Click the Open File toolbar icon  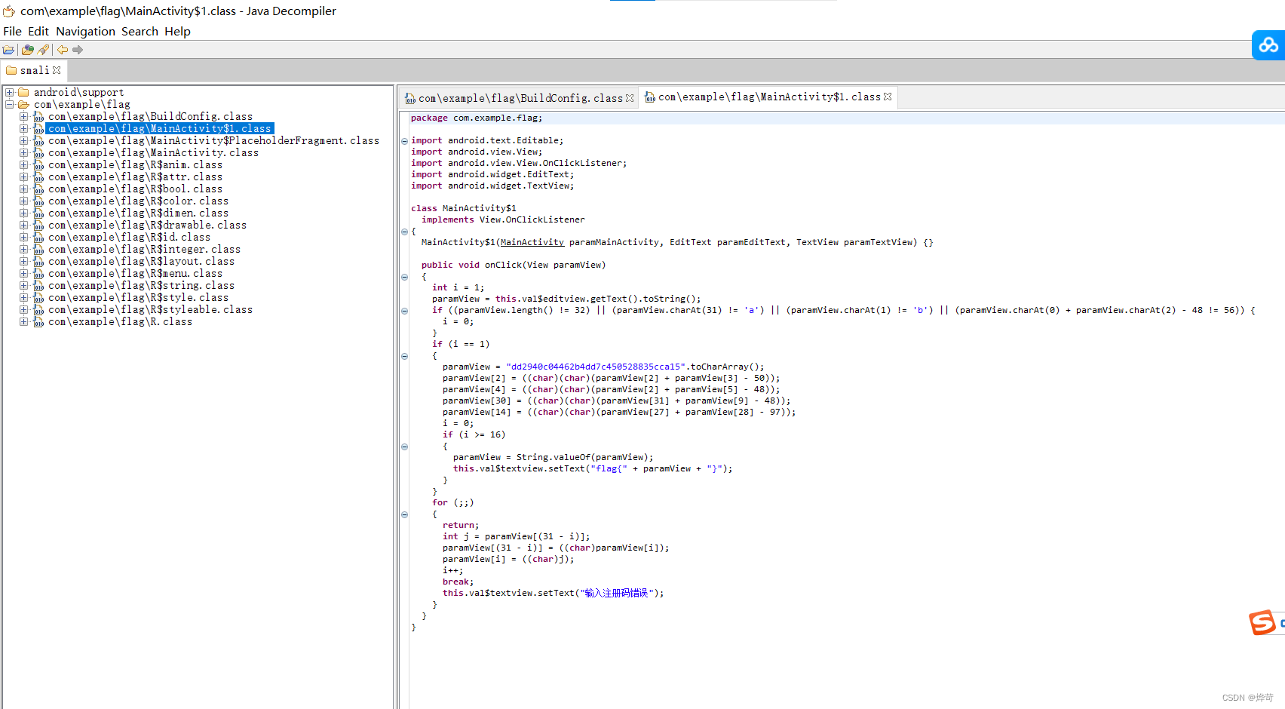click(x=8, y=50)
